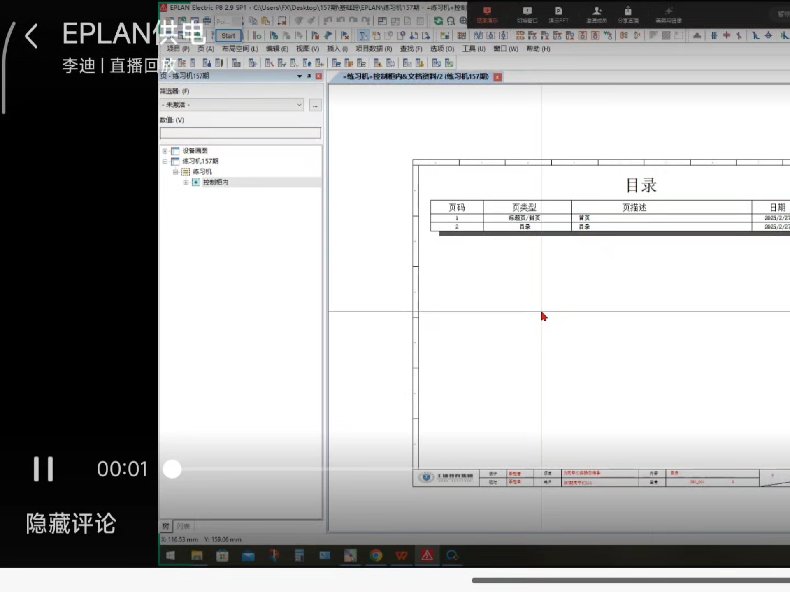Go back using the left arrow

pyautogui.click(x=31, y=36)
